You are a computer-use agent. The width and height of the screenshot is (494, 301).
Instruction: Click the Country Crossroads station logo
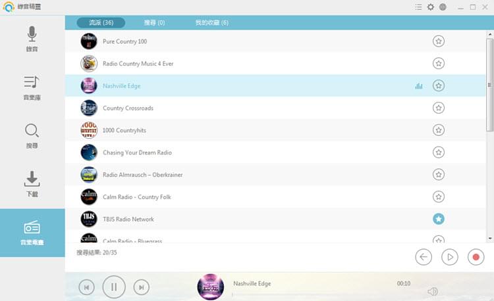tap(89, 108)
